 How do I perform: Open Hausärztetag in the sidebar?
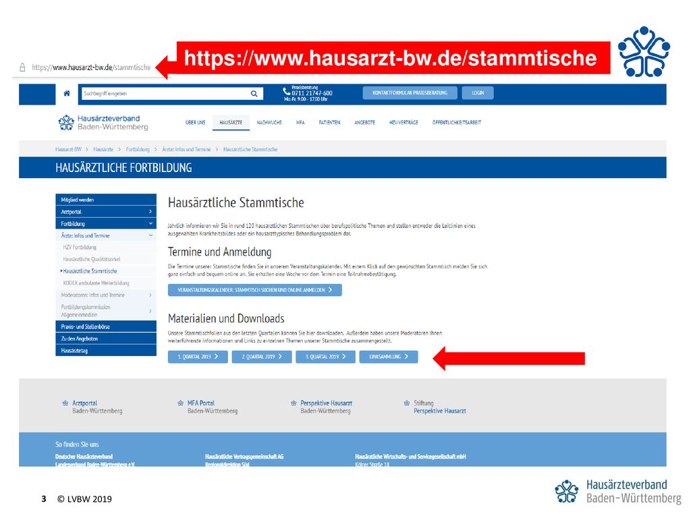tap(106, 351)
